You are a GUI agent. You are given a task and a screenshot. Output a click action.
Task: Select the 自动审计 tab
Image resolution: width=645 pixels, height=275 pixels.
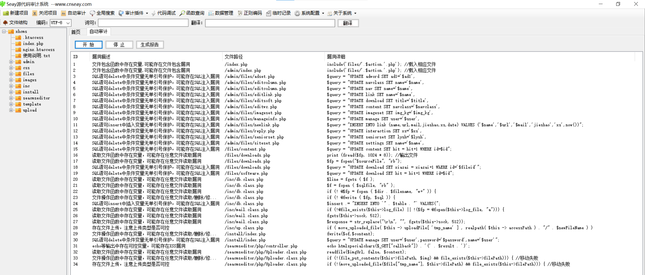tap(98, 32)
